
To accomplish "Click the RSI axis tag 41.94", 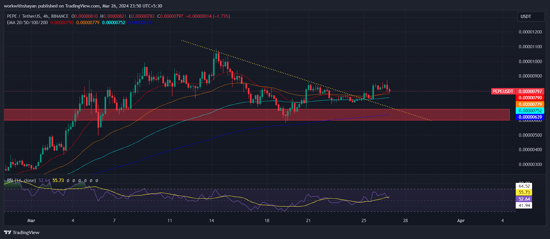I will pyautogui.click(x=524, y=205).
